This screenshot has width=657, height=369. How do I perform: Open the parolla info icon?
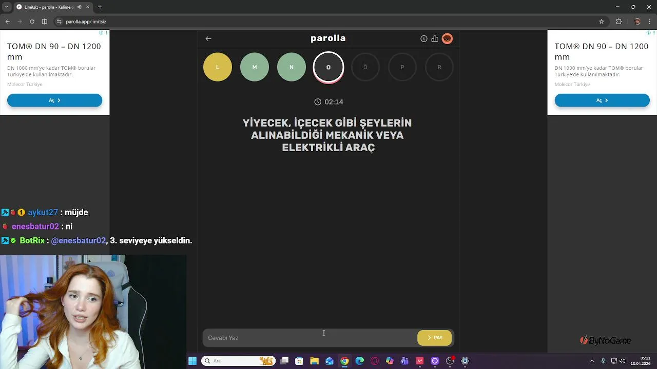[x=424, y=38]
